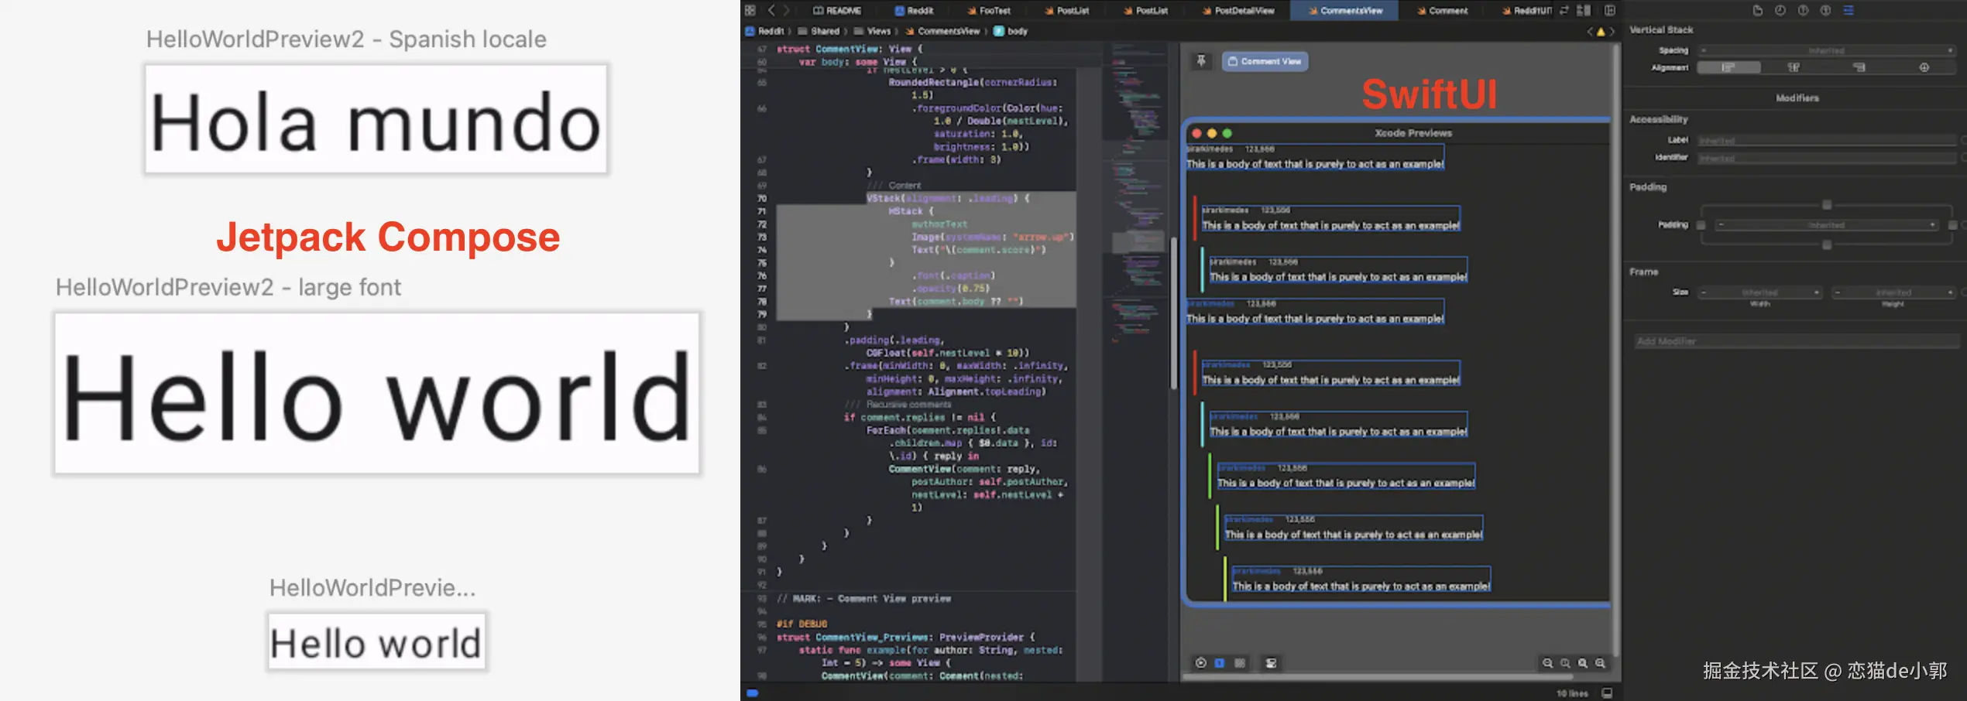Image resolution: width=1967 pixels, height=701 pixels.
Task: Open the Accessibility inspector icon
Action: [1825, 10]
